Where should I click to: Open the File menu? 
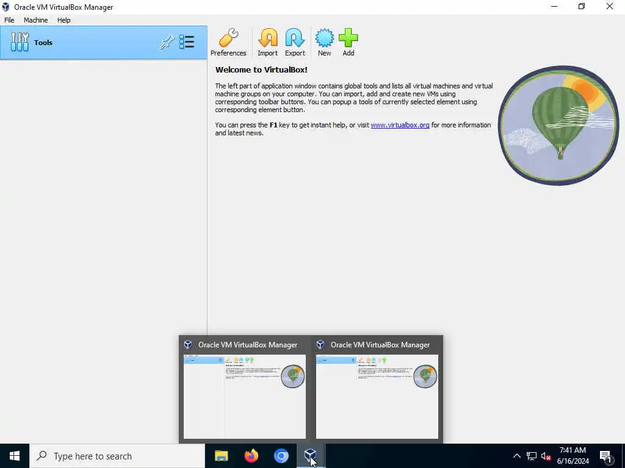tap(9, 20)
